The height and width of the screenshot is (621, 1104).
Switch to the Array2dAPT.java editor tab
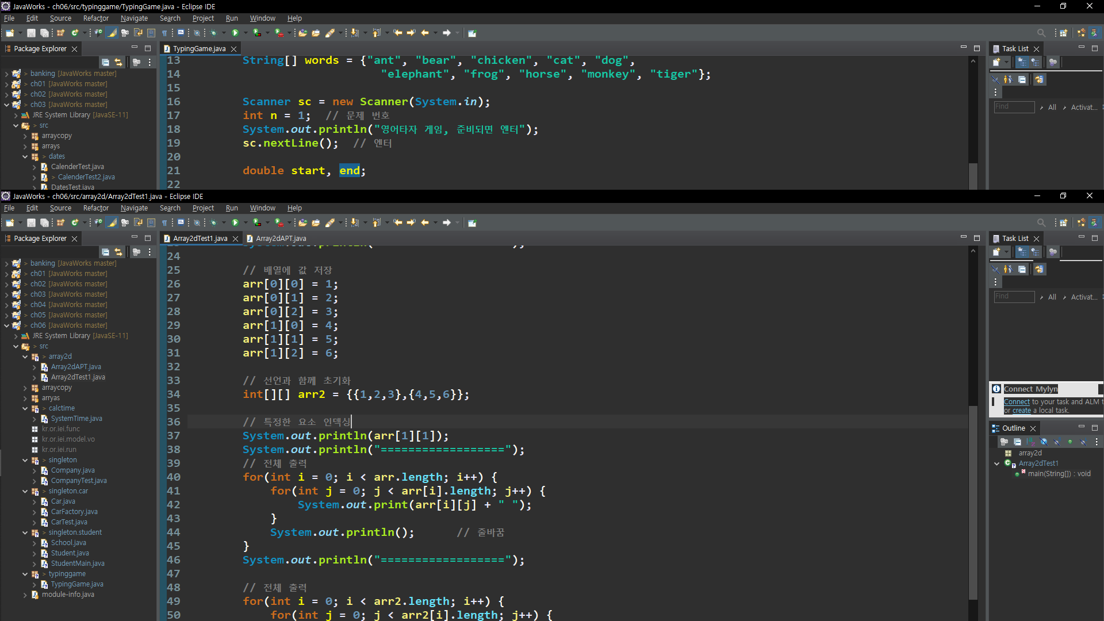click(281, 239)
